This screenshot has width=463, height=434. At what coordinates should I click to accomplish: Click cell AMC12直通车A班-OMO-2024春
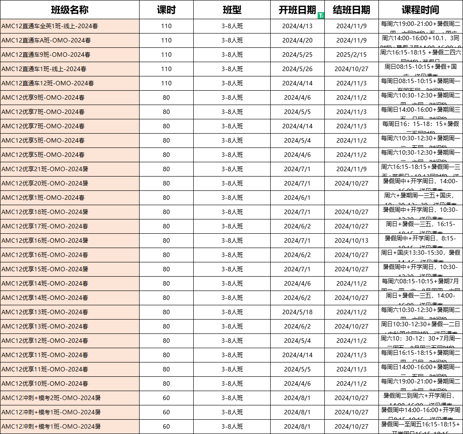70,40
